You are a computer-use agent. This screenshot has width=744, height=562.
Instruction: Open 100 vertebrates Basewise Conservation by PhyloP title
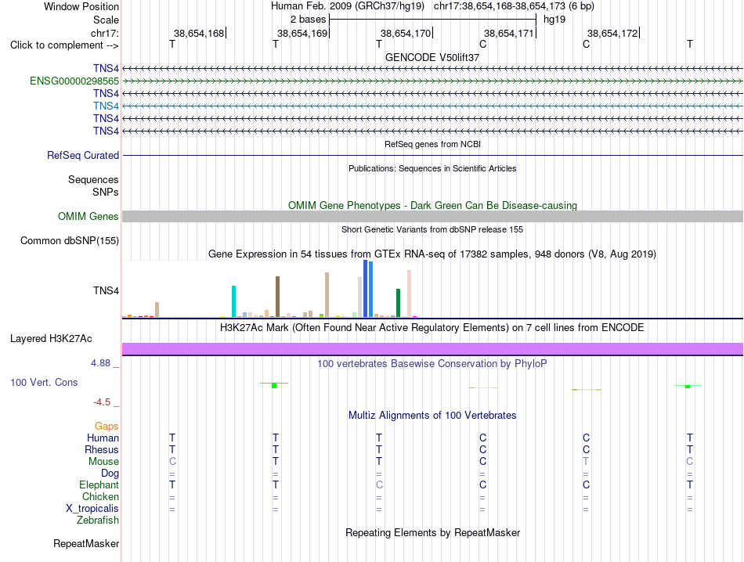tap(432, 364)
